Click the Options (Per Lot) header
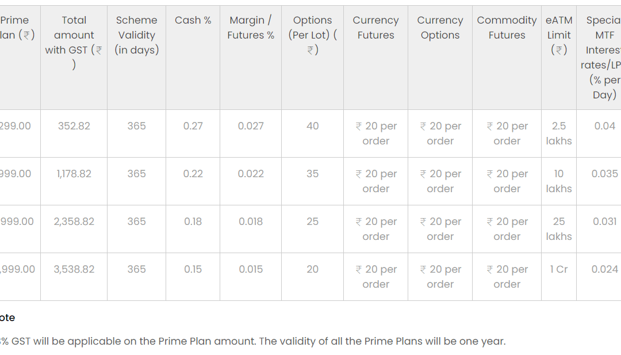 (312, 35)
